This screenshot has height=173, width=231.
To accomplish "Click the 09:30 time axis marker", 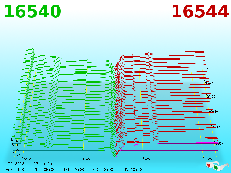I will 213,112.
